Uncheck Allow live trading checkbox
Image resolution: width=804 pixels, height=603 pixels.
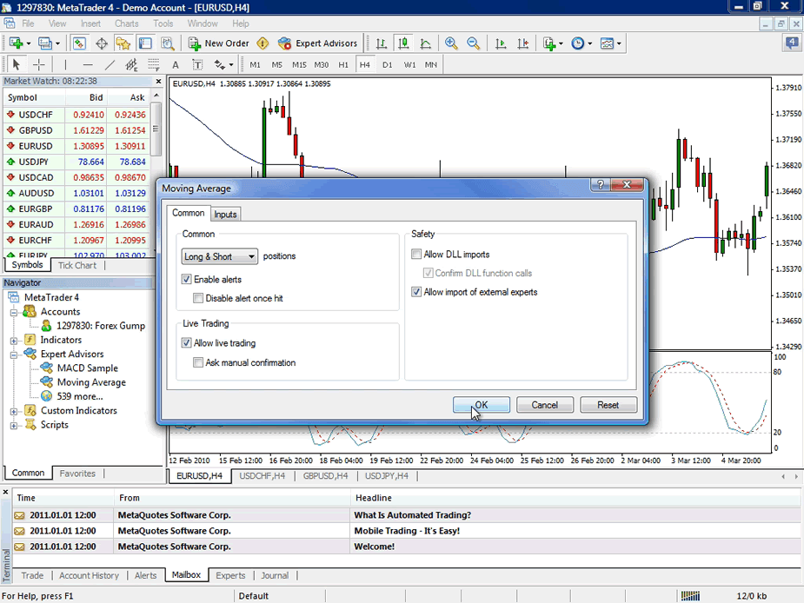pyautogui.click(x=187, y=343)
